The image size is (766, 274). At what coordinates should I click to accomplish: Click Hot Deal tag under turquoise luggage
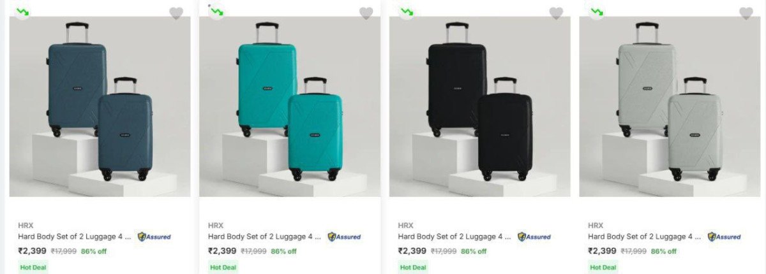(x=223, y=268)
